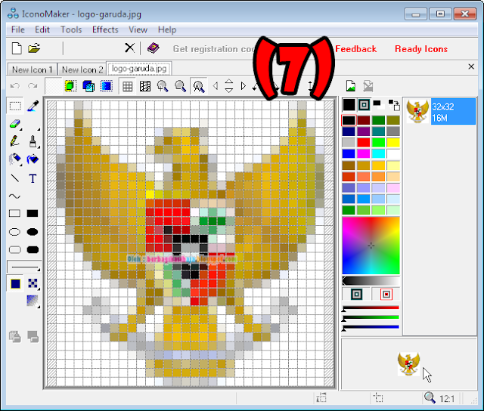Open the Effects menu

tap(105, 29)
